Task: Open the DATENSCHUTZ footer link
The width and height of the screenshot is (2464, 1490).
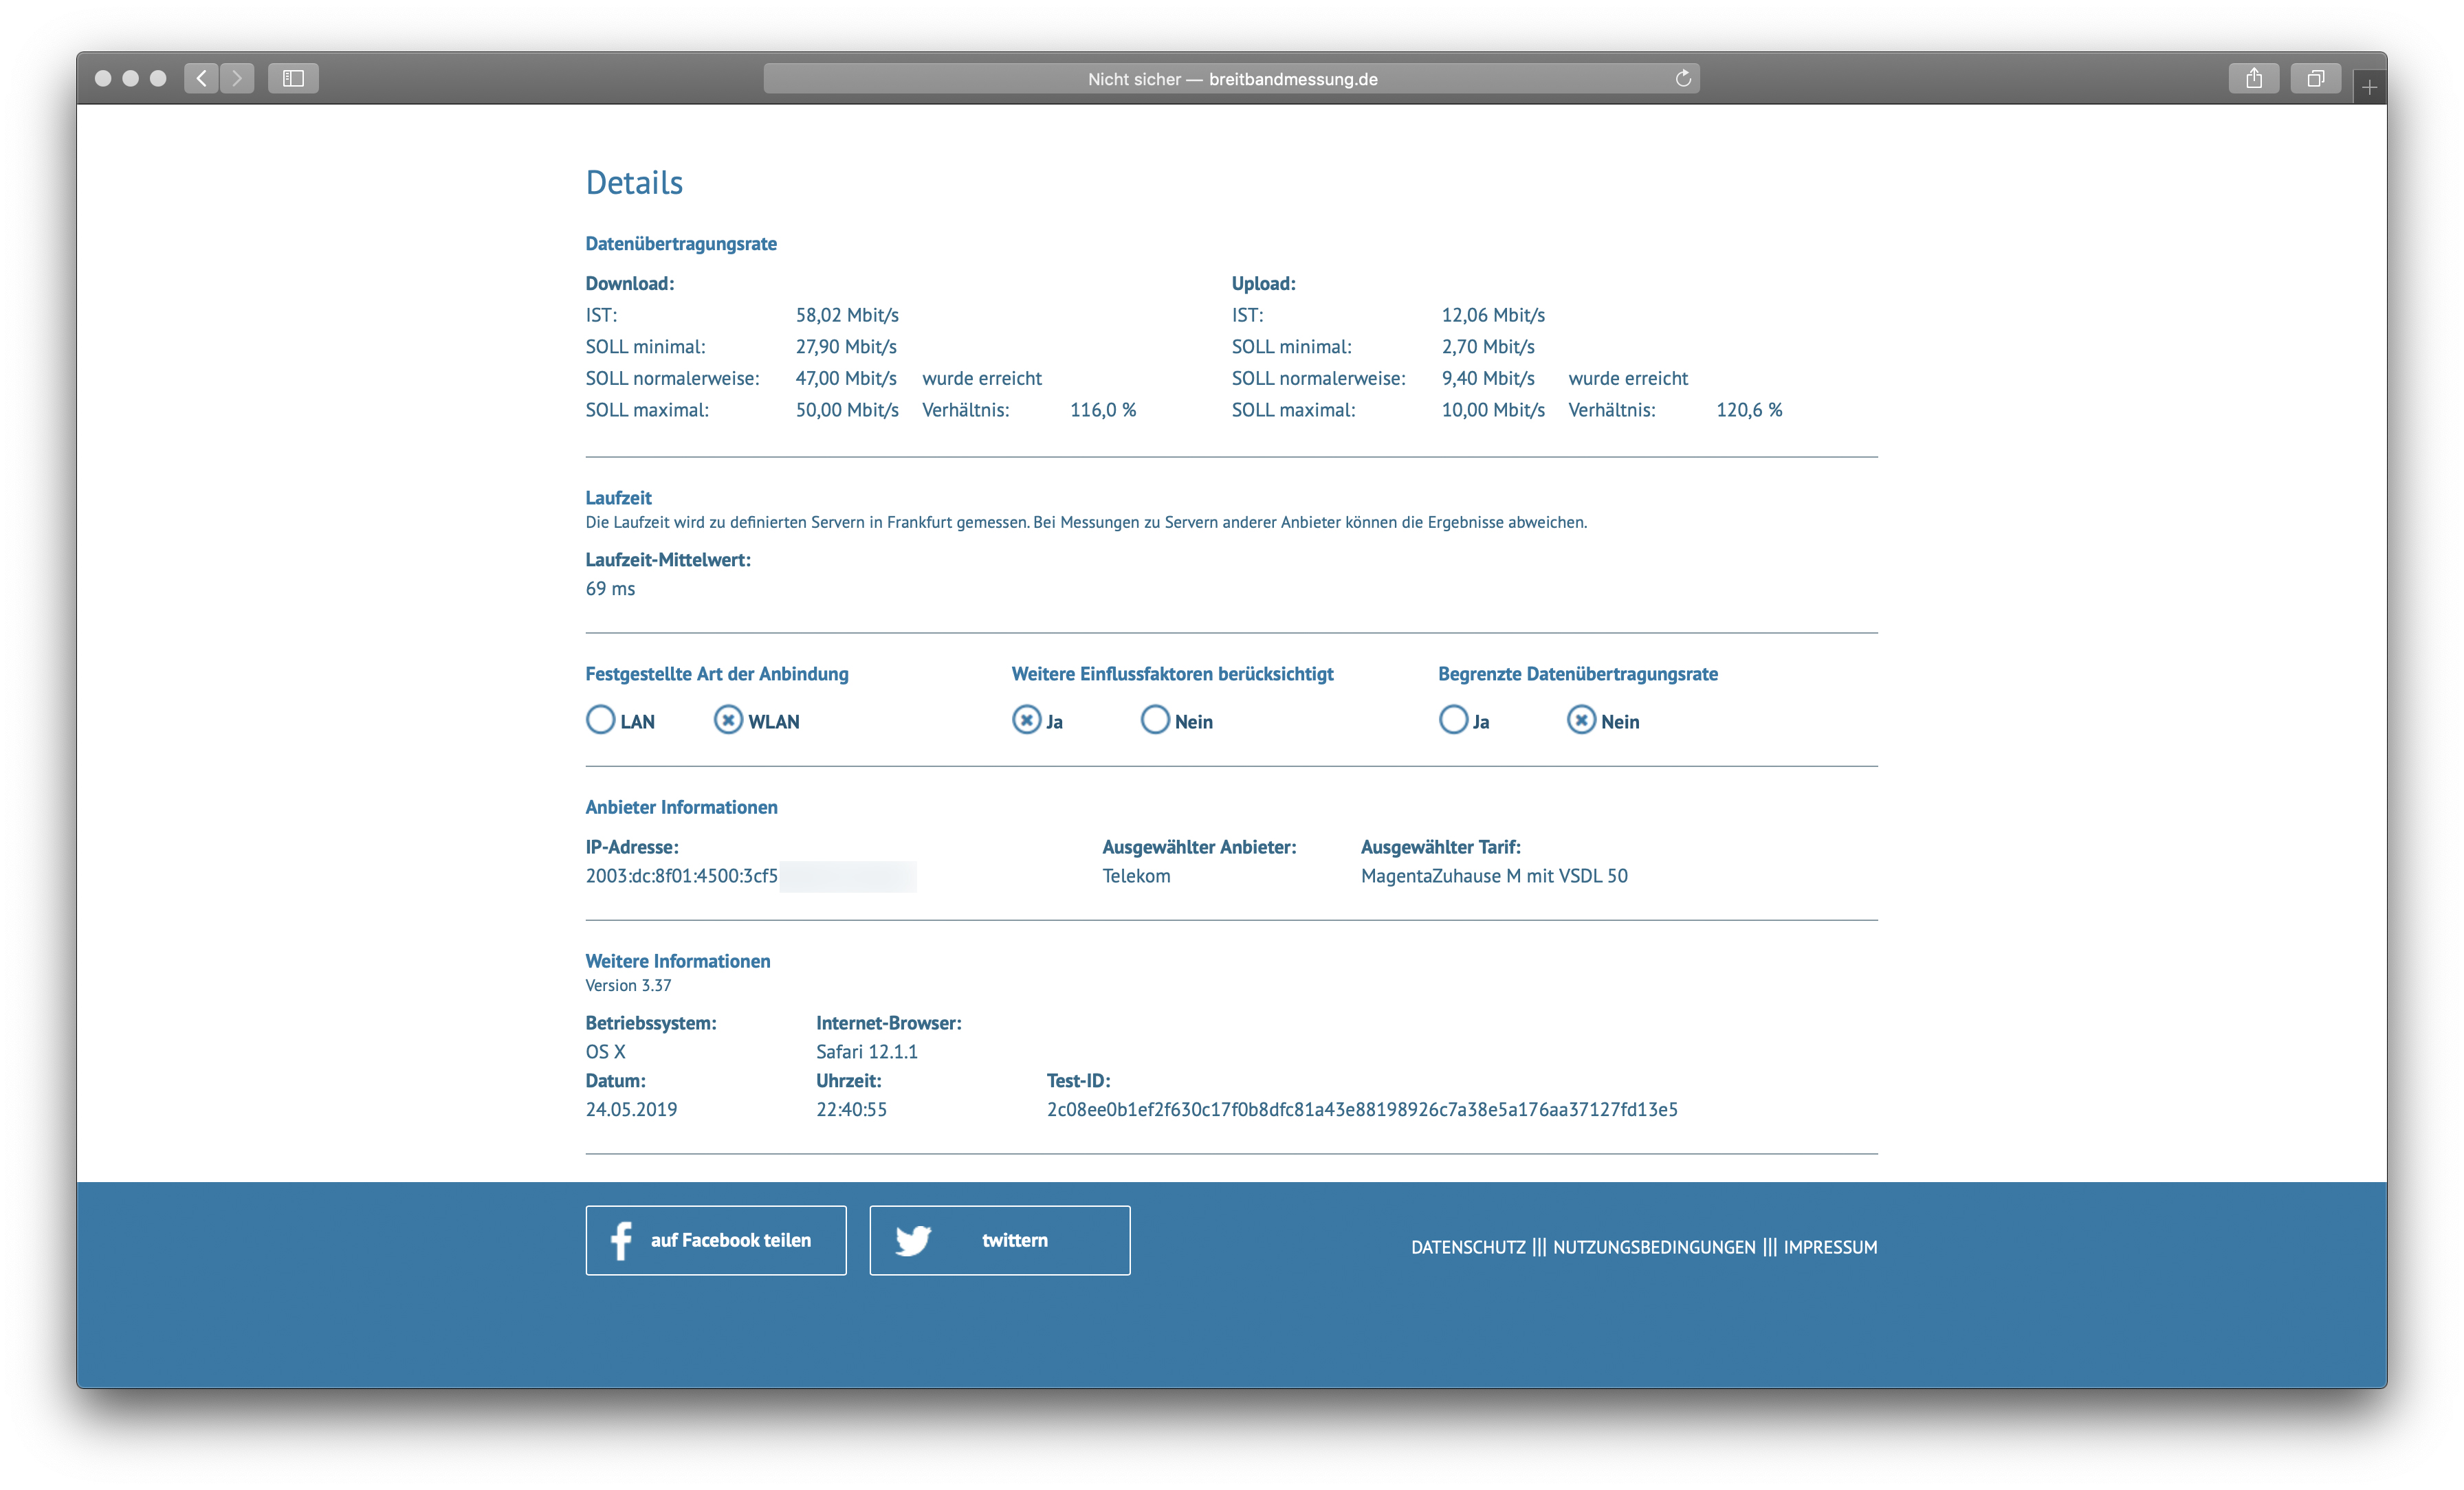Action: 1468,1247
